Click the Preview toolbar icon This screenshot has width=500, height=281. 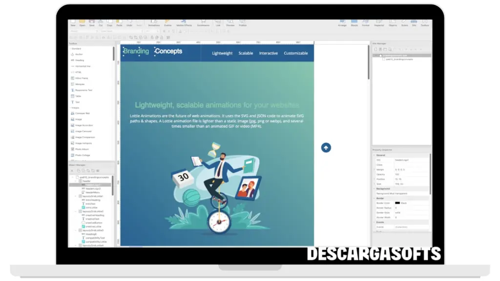tap(230, 22)
